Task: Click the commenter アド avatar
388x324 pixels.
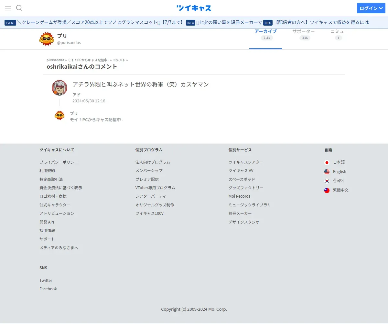Action: click(x=59, y=88)
